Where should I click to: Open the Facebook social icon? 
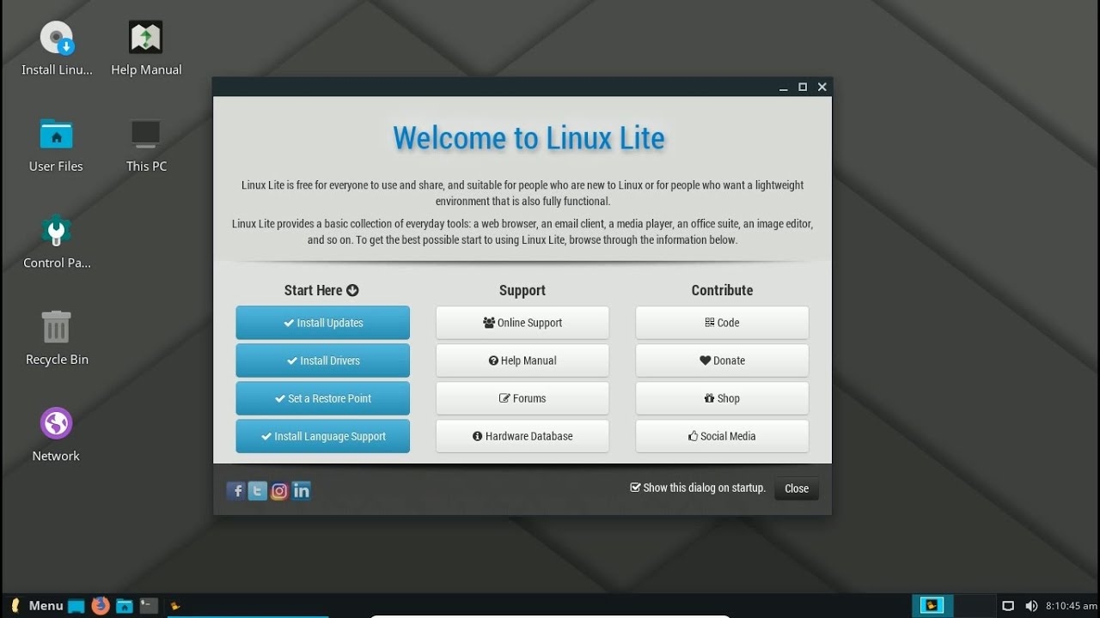235,491
